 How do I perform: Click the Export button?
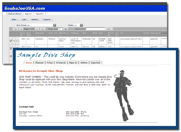tap(47, 19)
